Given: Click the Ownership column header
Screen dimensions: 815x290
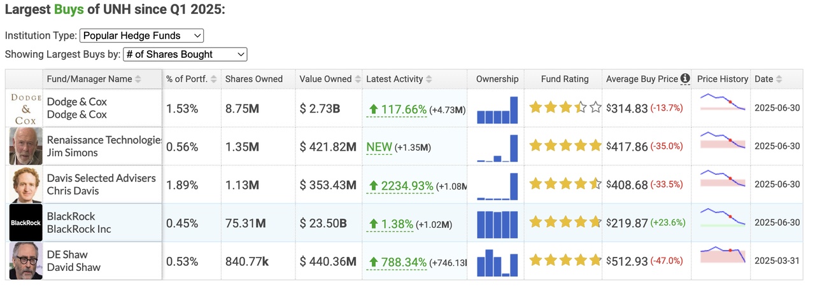Looking at the screenshot, I should [x=497, y=79].
